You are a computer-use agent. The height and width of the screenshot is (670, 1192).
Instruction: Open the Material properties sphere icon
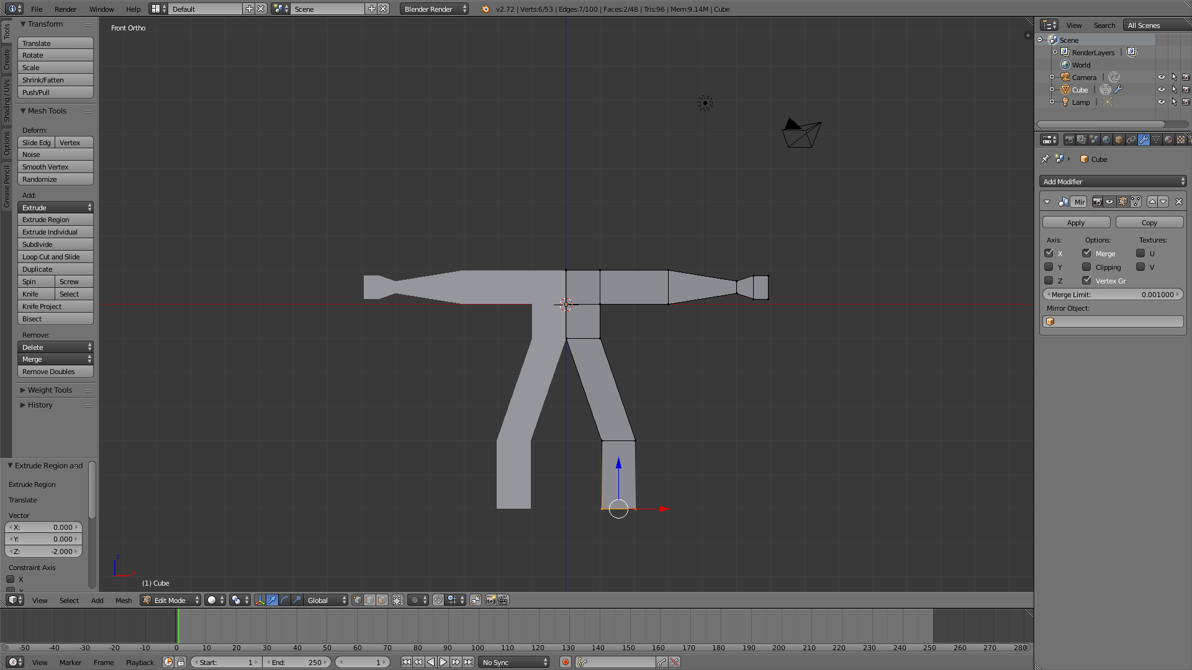[1168, 140]
